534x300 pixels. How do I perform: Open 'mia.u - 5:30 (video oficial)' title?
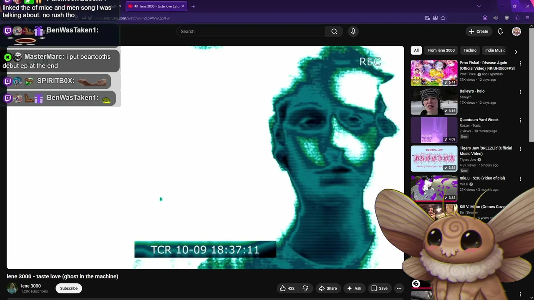[482, 178]
